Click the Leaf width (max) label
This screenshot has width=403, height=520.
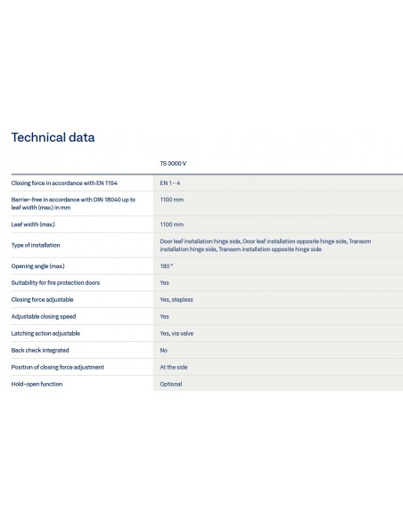tap(33, 224)
